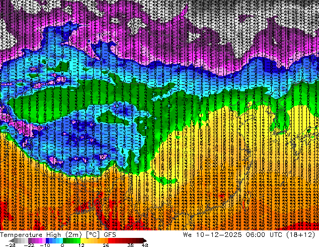Click the dark green swatch right of 0
The width and height of the screenshot is (319, 247).
[x=65, y=240]
